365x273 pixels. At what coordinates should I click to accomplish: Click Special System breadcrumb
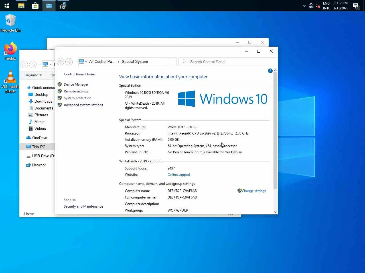click(x=135, y=62)
